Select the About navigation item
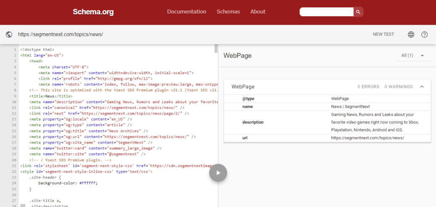This screenshot has height=207, width=436. 258,11
